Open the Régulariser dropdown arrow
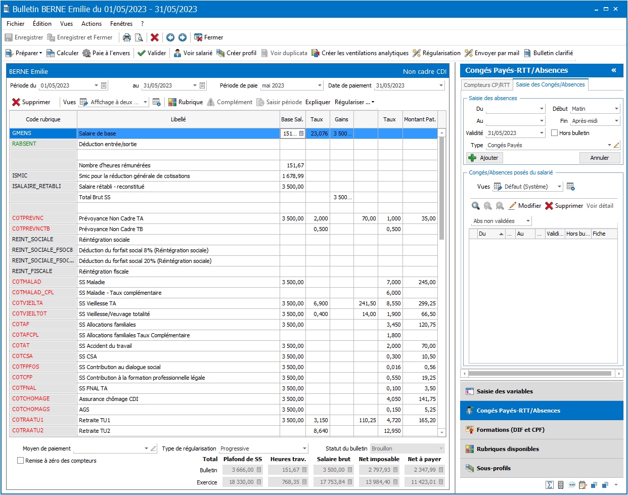This screenshot has width=628, height=495. click(x=373, y=102)
